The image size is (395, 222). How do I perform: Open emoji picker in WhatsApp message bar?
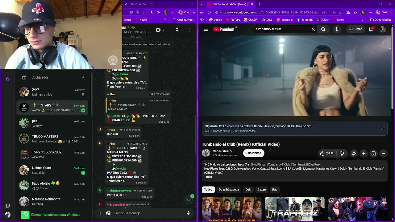(x=108, y=213)
